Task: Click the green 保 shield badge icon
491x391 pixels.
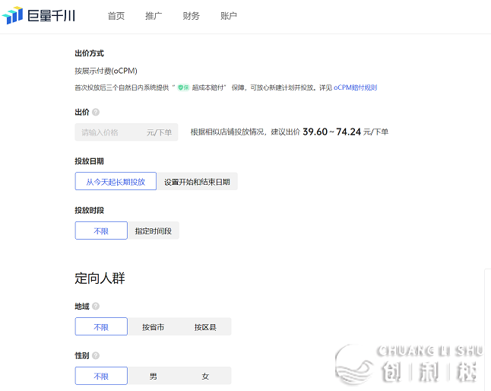Action: 182,88
